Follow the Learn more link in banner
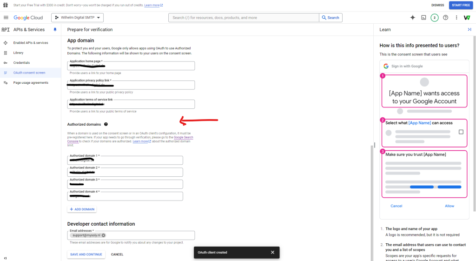The height and width of the screenshot is (261, 476). (153, 5)
